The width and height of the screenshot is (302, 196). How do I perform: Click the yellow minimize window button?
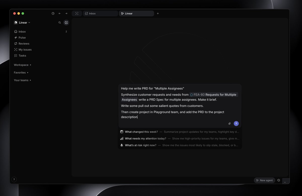coord(19,14)
